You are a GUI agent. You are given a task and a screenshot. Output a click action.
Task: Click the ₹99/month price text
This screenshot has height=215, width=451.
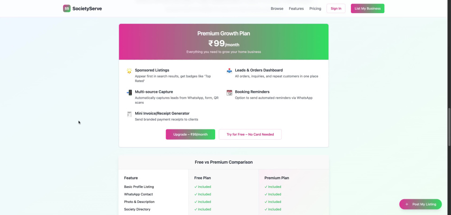click(224, 43)
